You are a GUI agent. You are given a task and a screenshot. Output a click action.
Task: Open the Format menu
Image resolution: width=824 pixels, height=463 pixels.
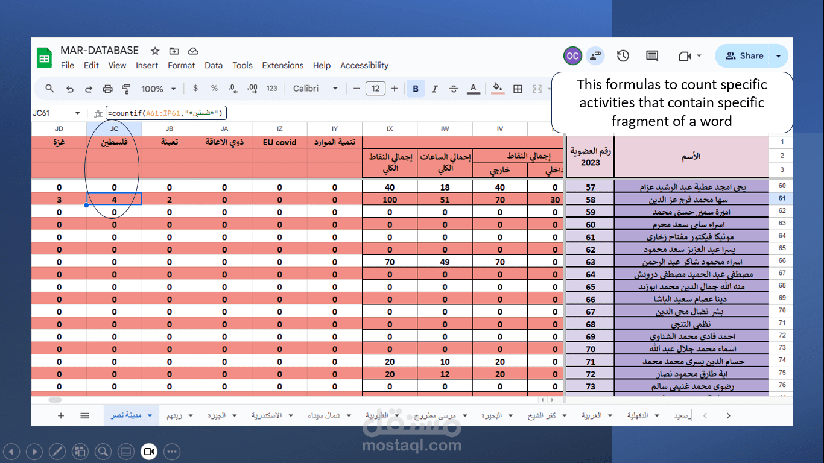click(182, 65)
